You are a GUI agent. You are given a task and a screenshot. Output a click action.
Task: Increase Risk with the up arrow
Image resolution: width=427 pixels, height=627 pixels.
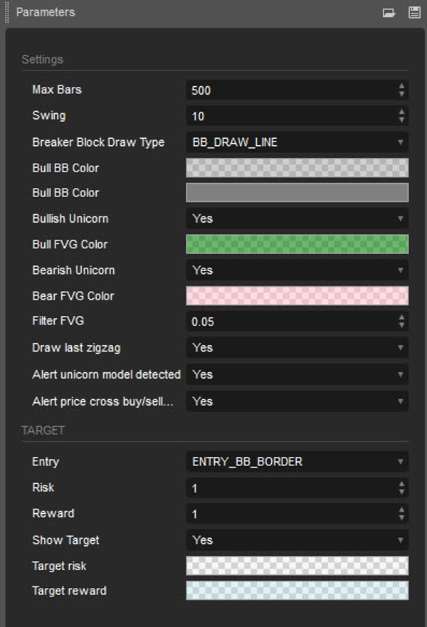[401, 483]
